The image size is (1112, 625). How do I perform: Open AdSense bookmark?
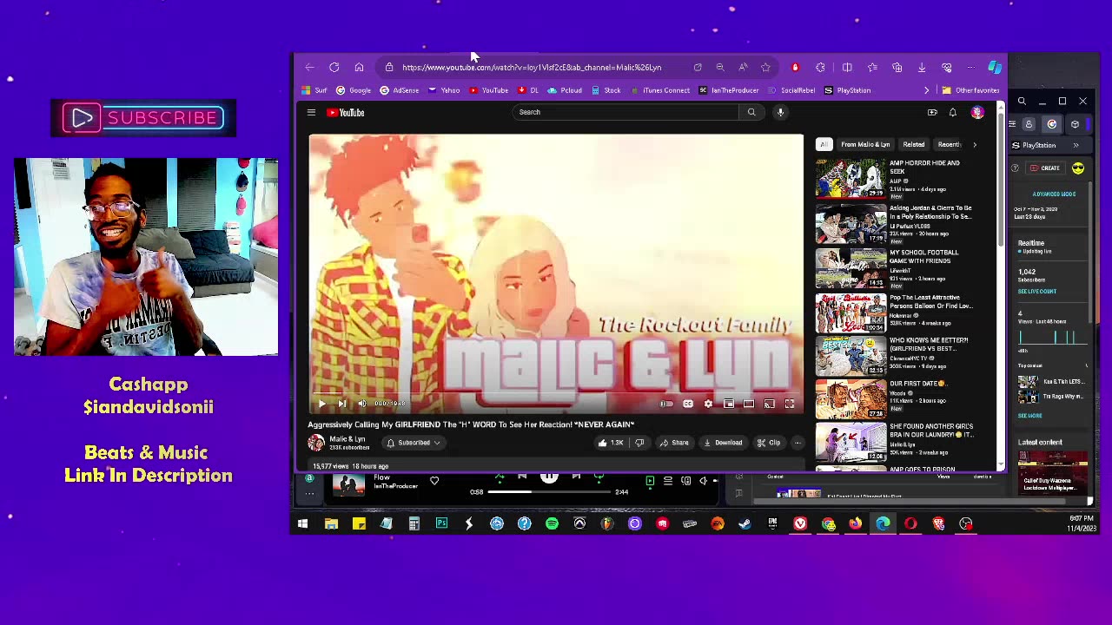coord(400,90)
